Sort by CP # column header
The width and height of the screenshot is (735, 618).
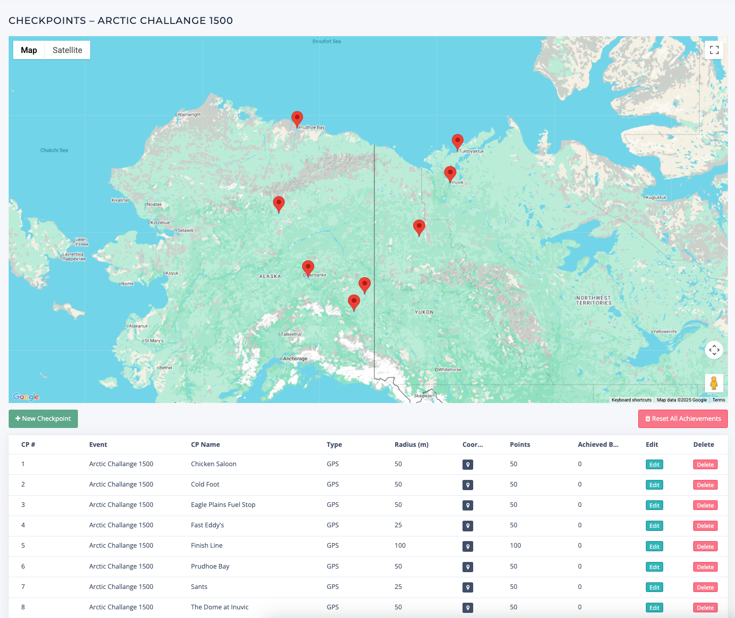(x=28, y=445)
